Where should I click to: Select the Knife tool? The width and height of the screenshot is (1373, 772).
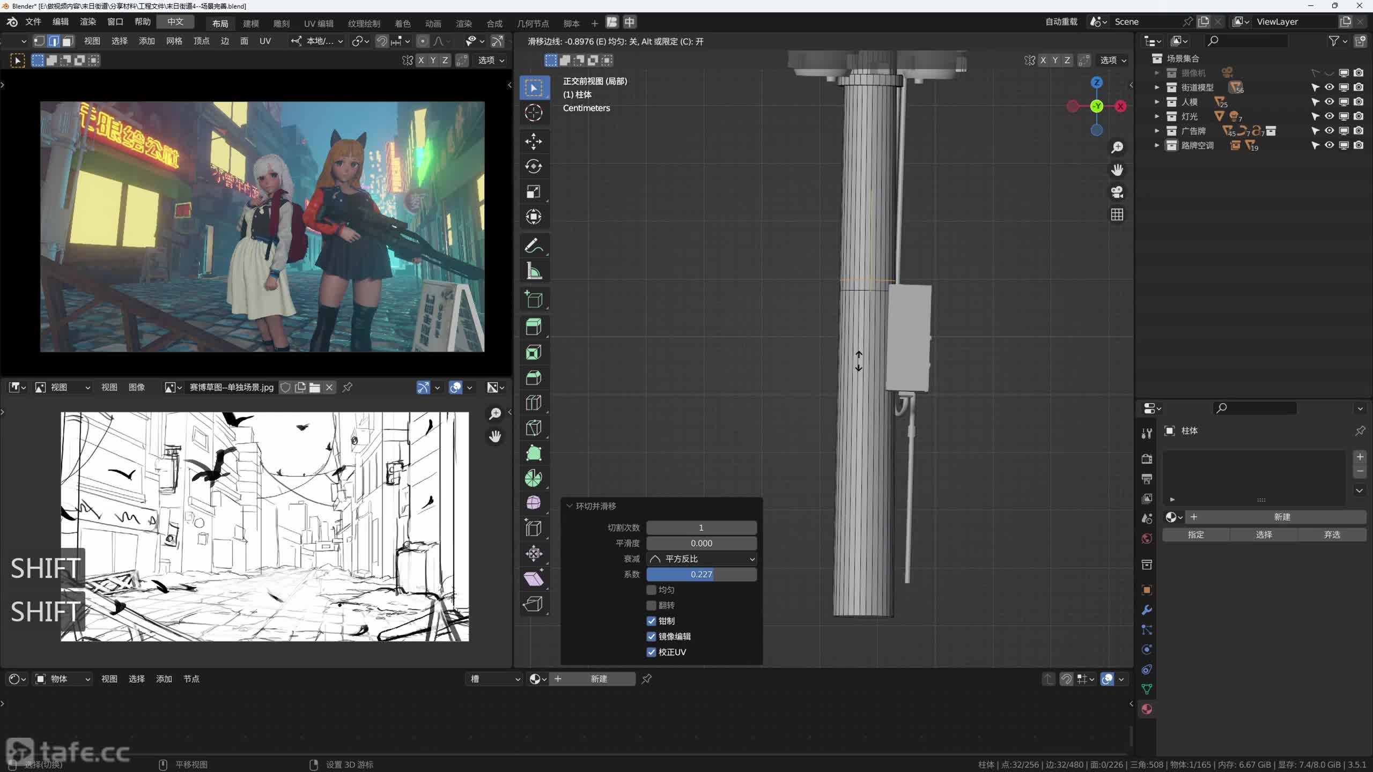pos(534,428)
